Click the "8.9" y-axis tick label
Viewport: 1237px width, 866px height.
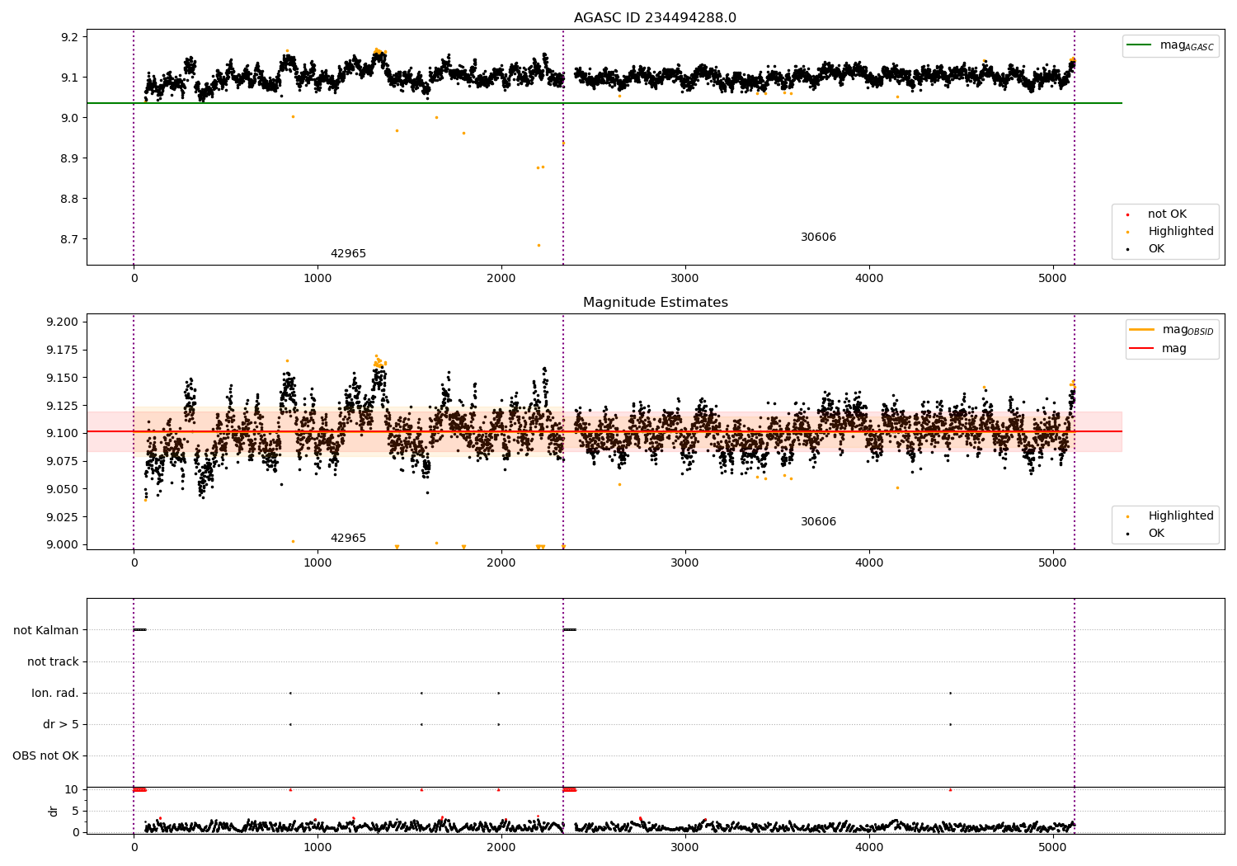click(x=70, y=158)
